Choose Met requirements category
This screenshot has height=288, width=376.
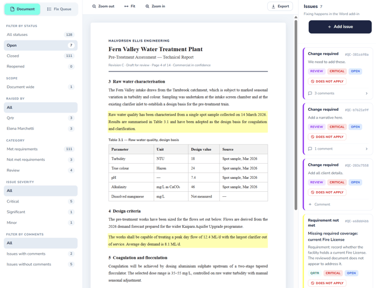pyautogui.click(x=40, y=149)
